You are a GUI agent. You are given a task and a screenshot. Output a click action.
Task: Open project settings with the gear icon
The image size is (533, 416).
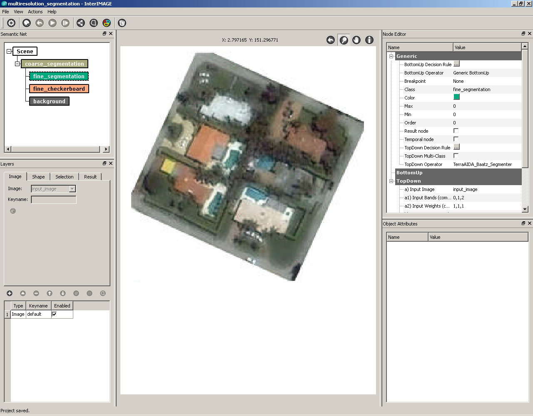coord(11,23)
